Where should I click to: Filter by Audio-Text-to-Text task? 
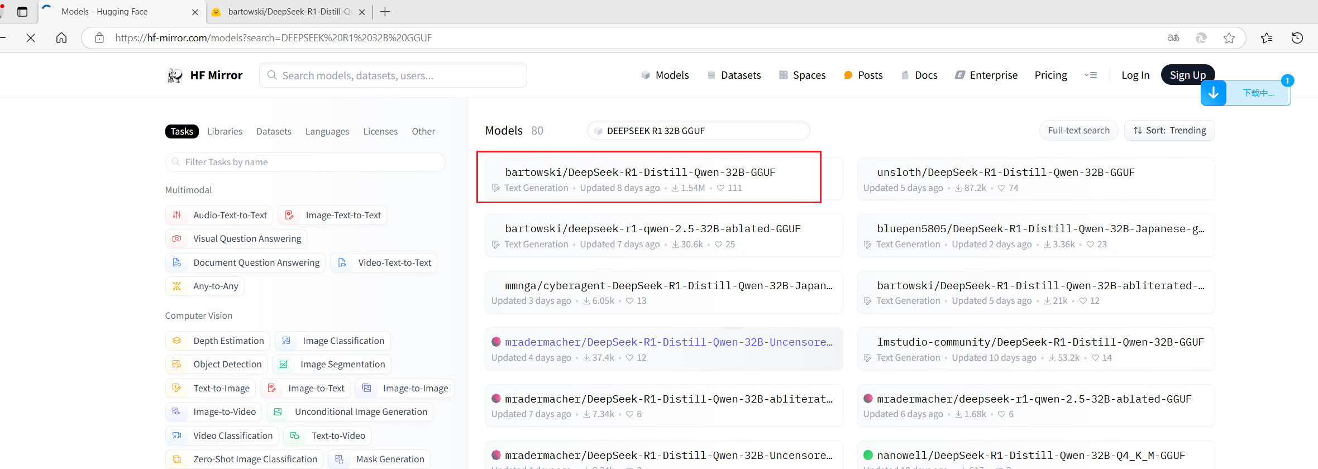tap(219, 215)
